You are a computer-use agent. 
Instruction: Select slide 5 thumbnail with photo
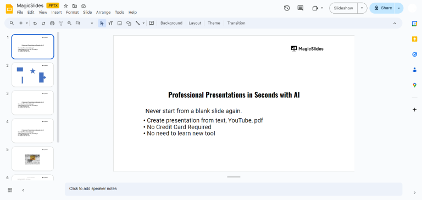click(32, 159)
